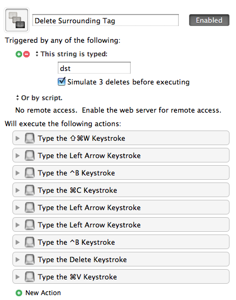Click the typed string field containing dst

(x=95, y=68)
